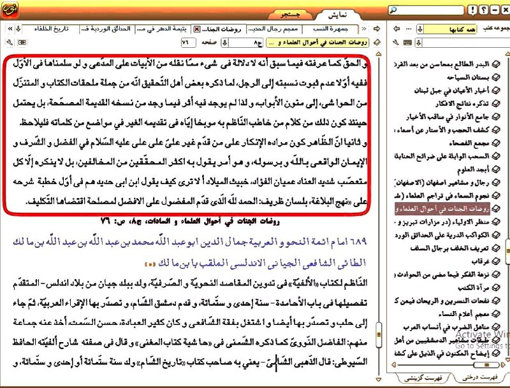Select the روضات الجنات document tab

click(x=222, y=29)
